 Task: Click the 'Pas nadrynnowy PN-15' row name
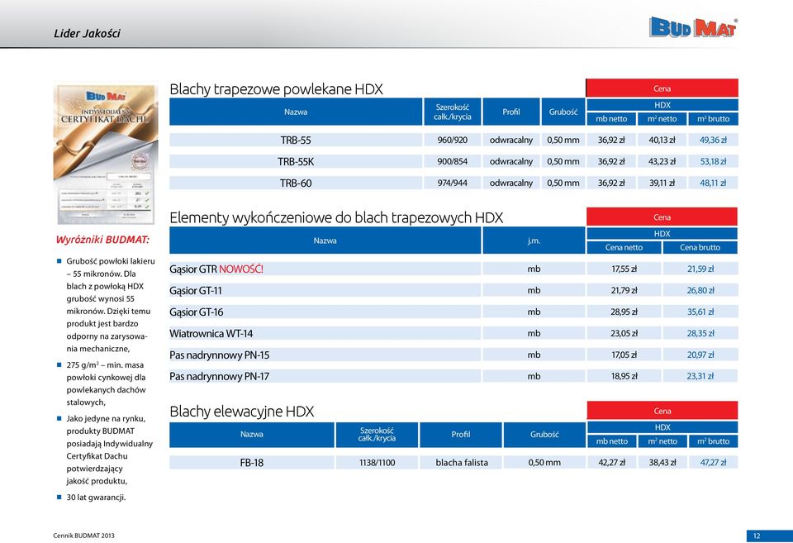pos(220,355)
